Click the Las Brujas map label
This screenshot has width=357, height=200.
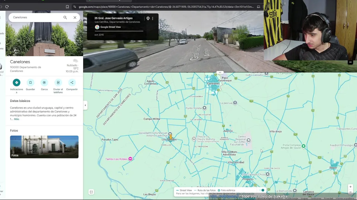[x=149, y=194]
